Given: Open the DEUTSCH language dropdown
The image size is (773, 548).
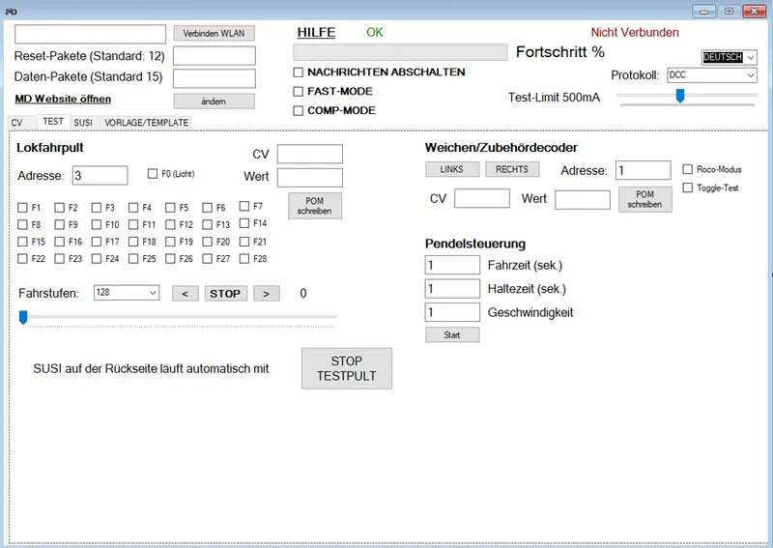Looking at the screenshot, I should tap(730, 58).
